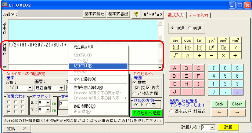Click the multiplication key
This screenshot has height=133, width=252.
[223, 55]
